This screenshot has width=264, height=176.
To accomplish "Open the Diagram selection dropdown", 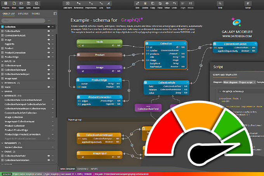I will (x=240, y=82).
